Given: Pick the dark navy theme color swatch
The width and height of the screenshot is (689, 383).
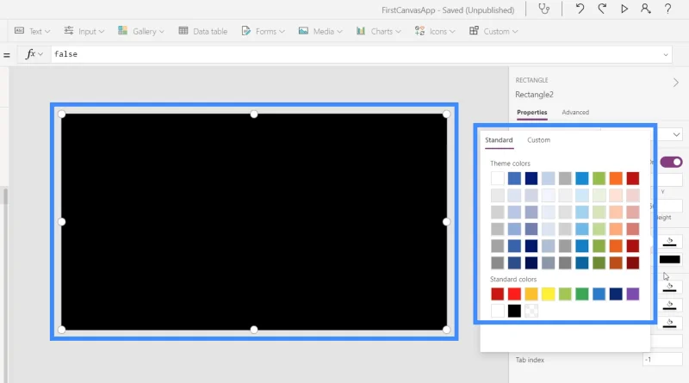Looking at the screenshot, I should tap(531, 178).
